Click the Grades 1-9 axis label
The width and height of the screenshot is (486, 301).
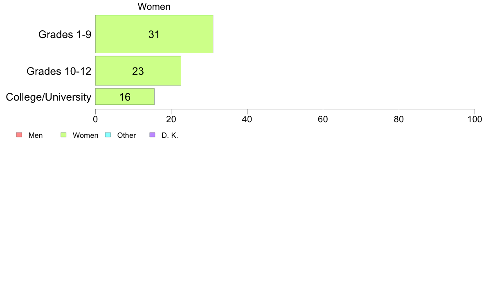point(65,34)
